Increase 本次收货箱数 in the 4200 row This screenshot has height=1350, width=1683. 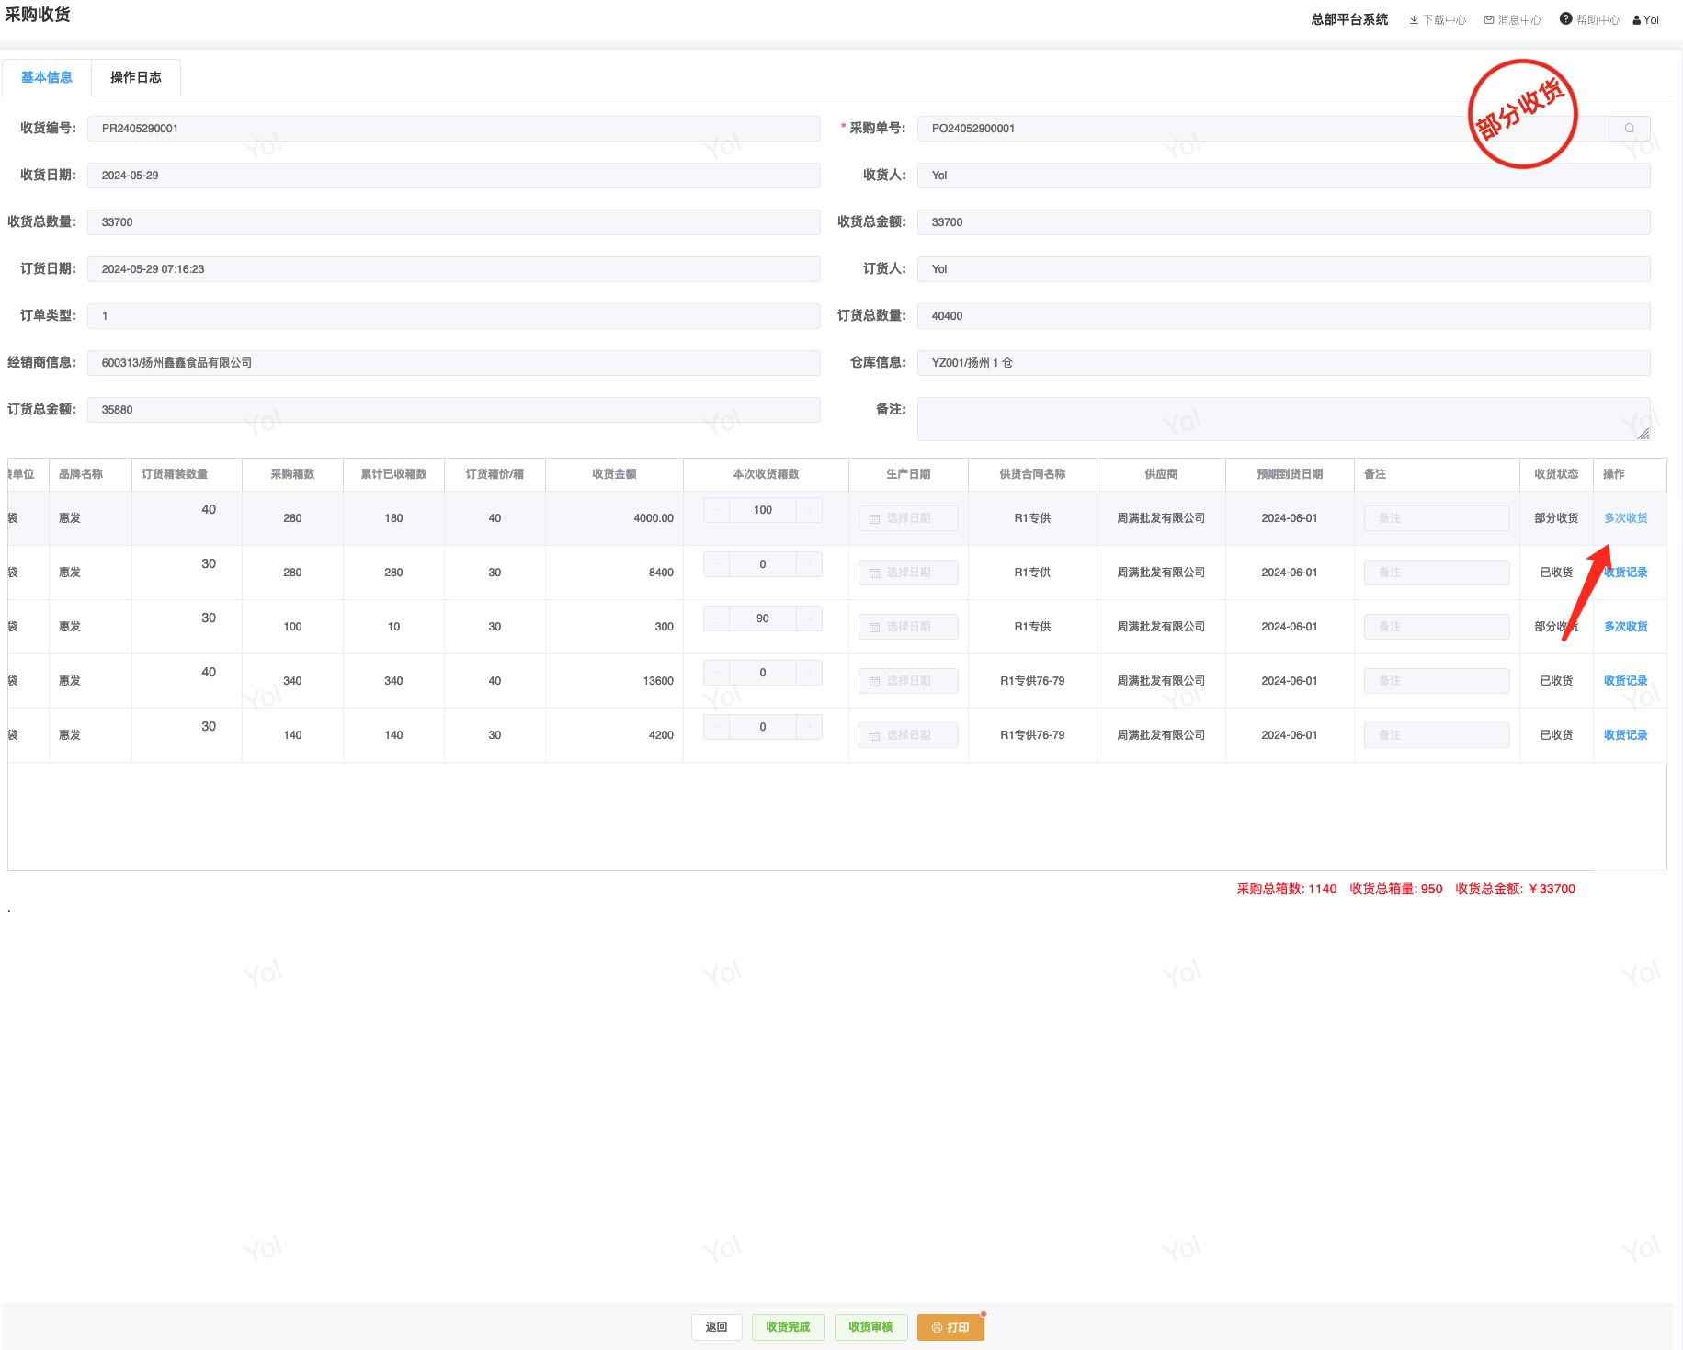click(x=809, y=727)
